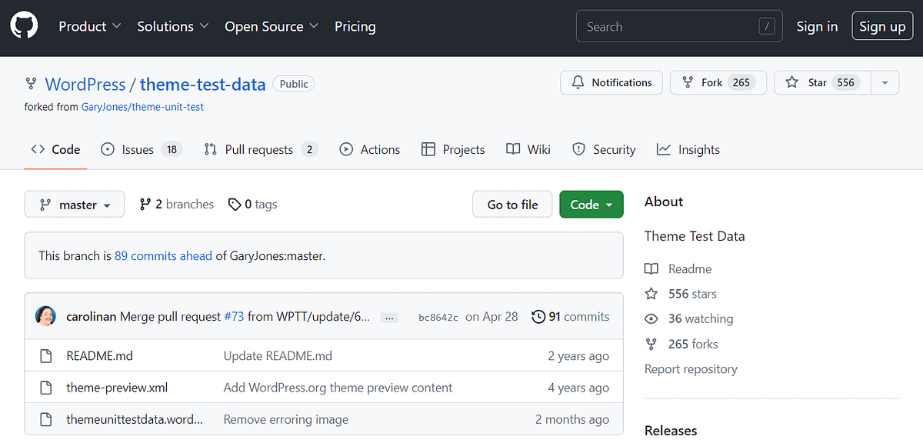Screen dimensions: 923x443
Task: Expand the truncated commit message ellipsis
Action: (389, 317)
